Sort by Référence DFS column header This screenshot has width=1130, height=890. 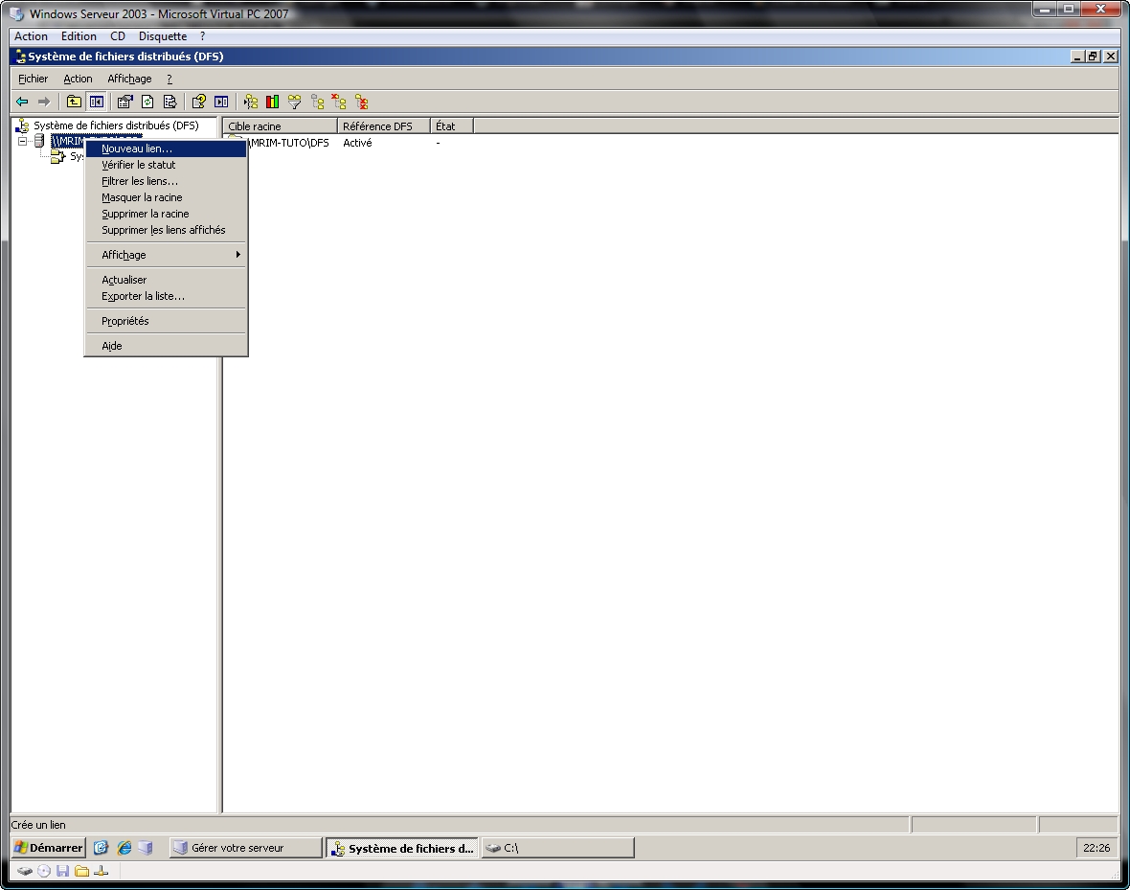[383, 126]
